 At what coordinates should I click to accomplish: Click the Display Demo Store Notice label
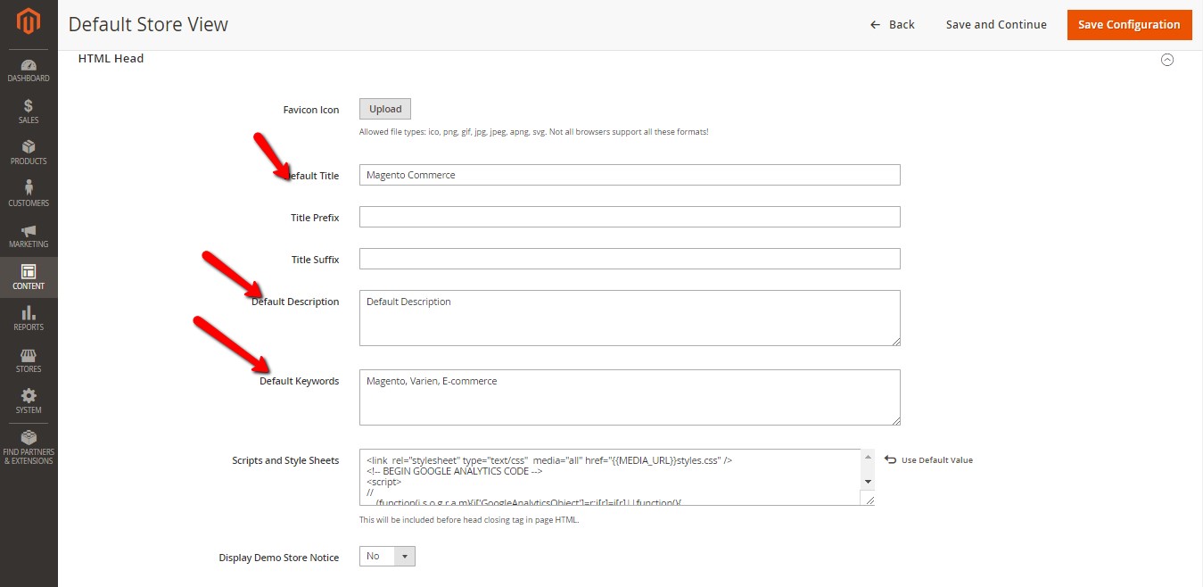(x=279, y=558)
